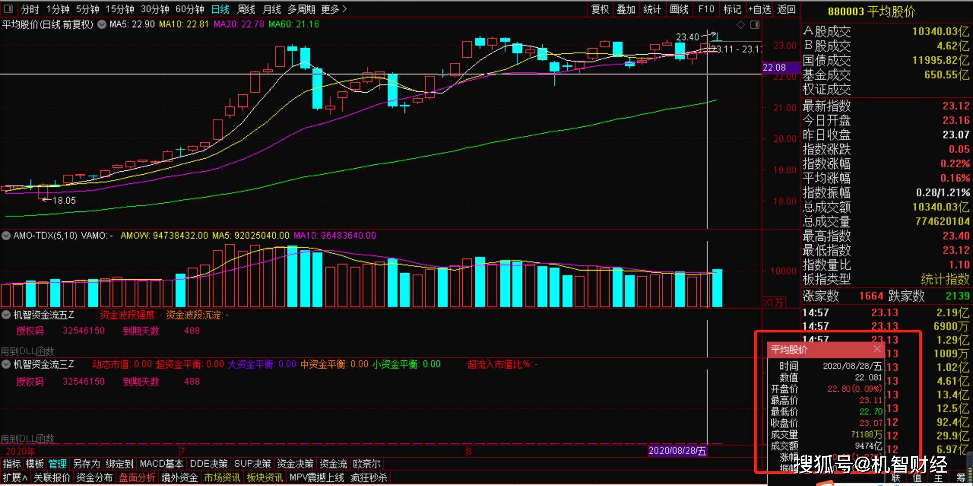Switch to 分时 intraday view
This screenshot has height=486, width=973.
[x=30, y=9]
